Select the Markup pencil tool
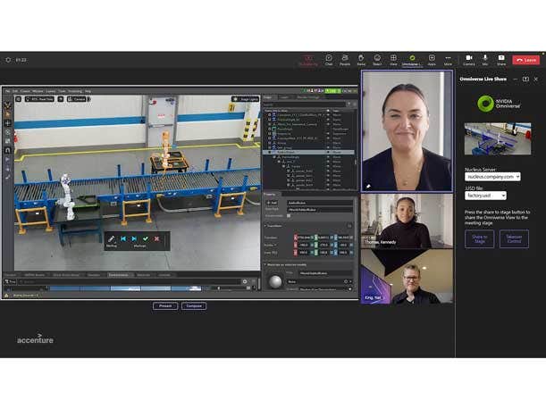This screenshot has width=546, height=409. pyautogui.click(x=112, y=238)
